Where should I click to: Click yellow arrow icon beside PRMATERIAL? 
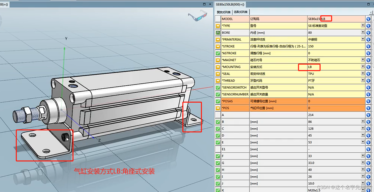click(218, 39)
